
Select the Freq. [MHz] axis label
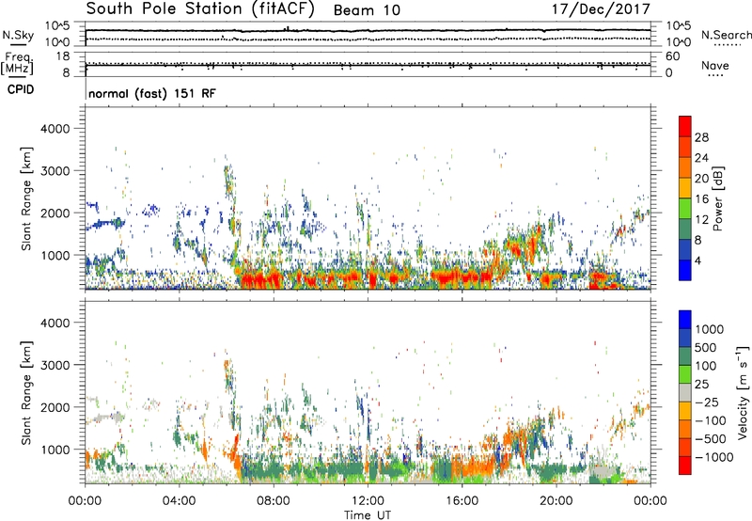[17, 64]
